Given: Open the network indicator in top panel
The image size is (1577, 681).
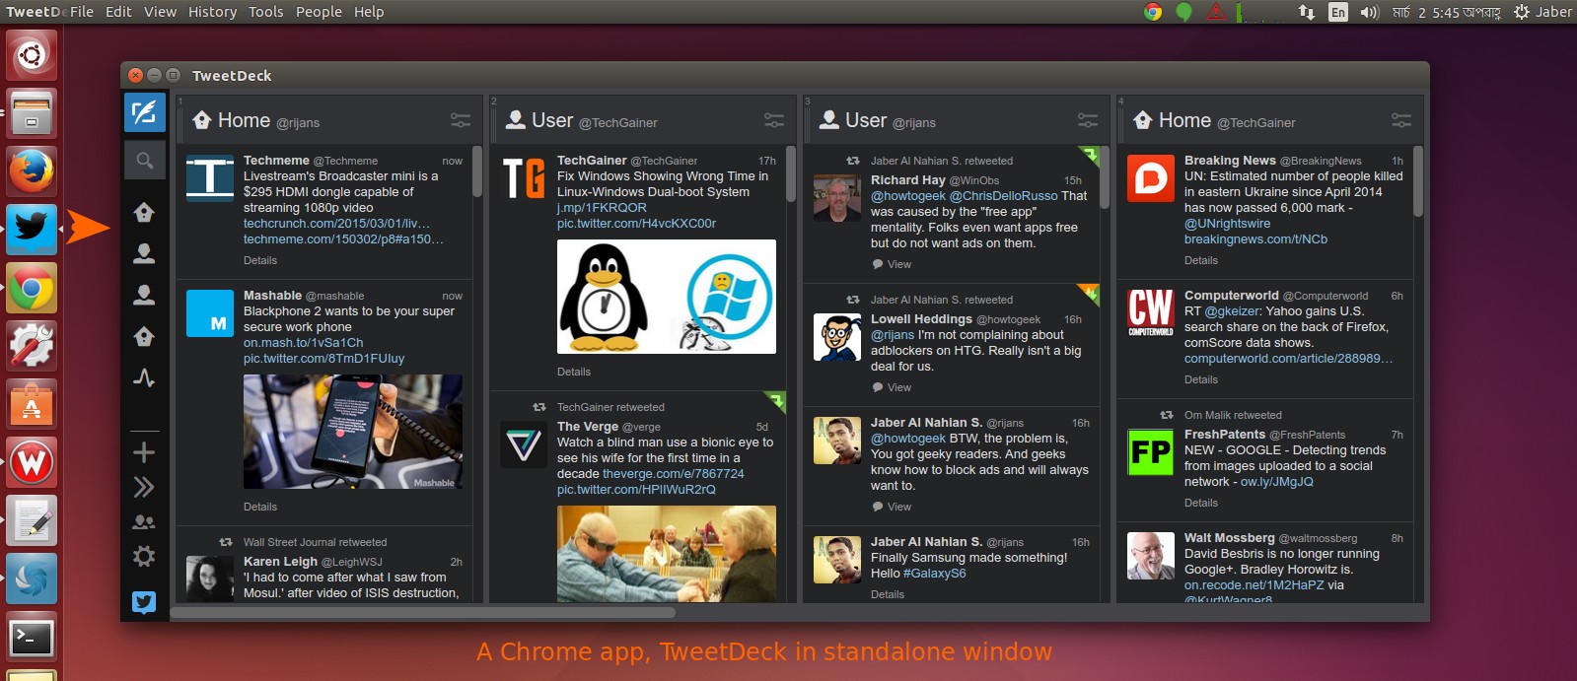Looking at the screenshot, I should (x=1306, y=12).
